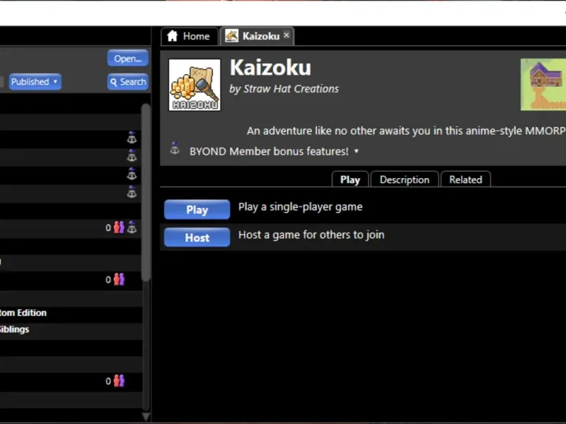Switch to the Kaizoku tab
This screenshot has width=566, height=424.
click(x=257, y=36)
